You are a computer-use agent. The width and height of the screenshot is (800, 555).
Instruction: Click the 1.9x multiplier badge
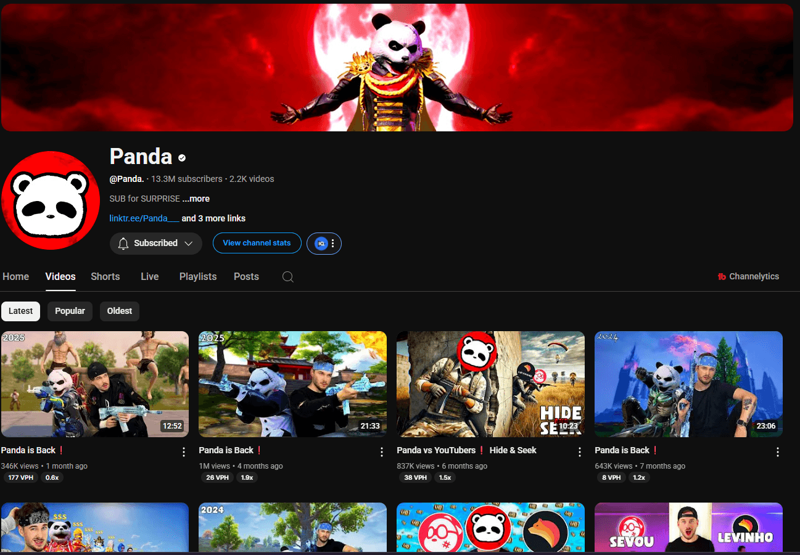pyautogui.click(x=247, y=477)
